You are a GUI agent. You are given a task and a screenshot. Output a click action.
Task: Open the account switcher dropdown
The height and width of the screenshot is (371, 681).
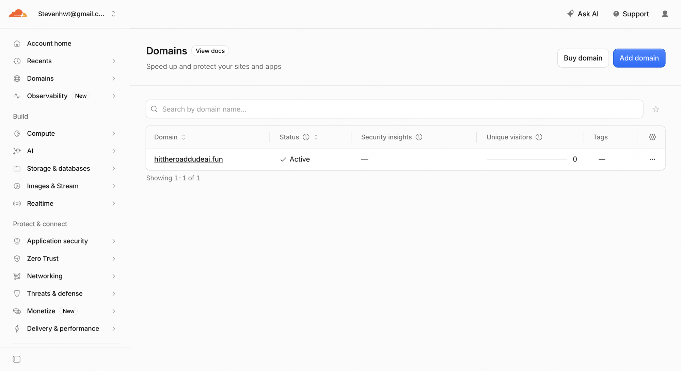click(77, 14)
